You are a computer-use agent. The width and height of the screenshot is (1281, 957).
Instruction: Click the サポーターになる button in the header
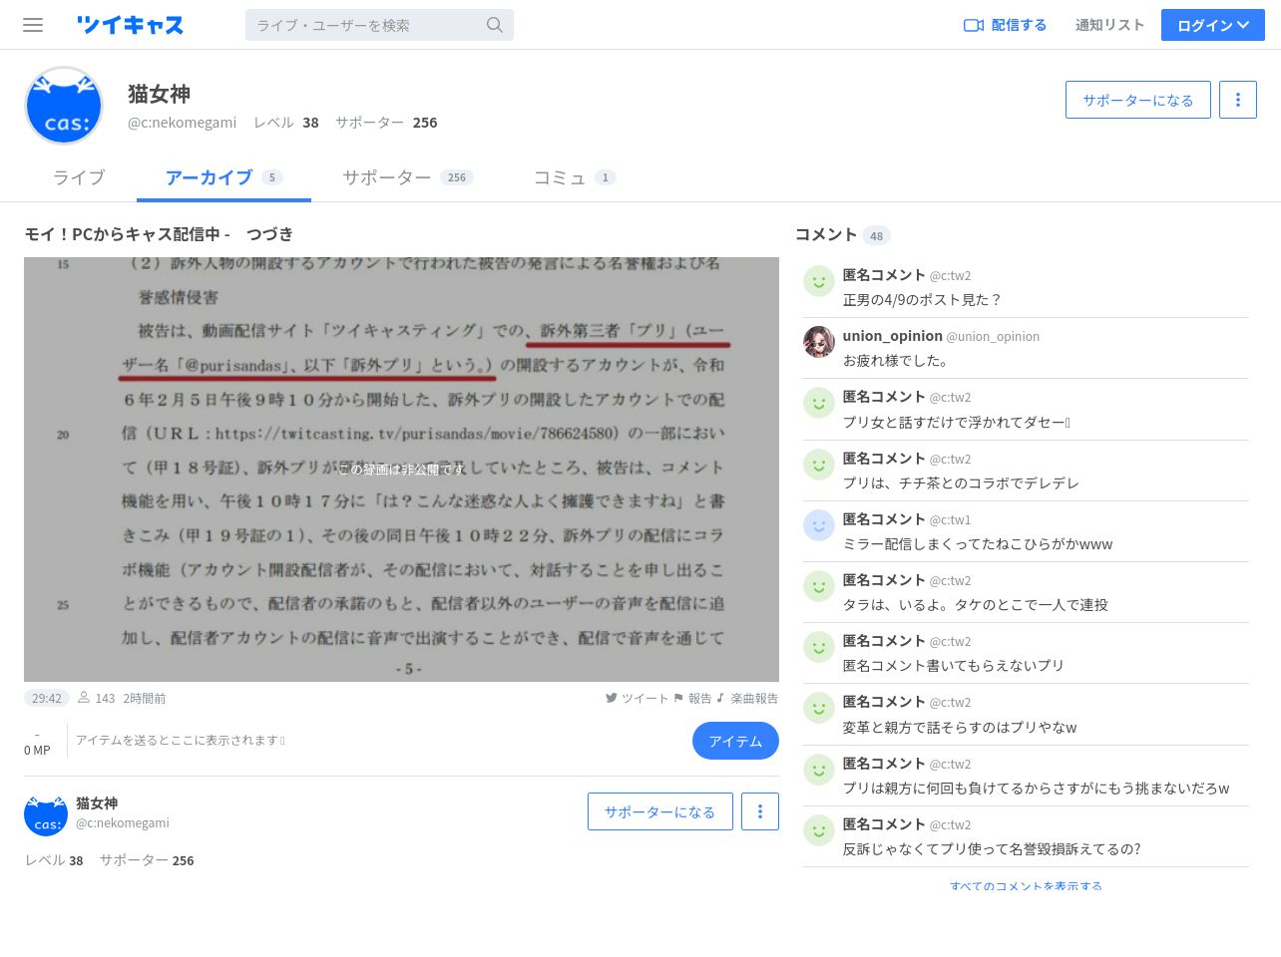coord(1138,100)
